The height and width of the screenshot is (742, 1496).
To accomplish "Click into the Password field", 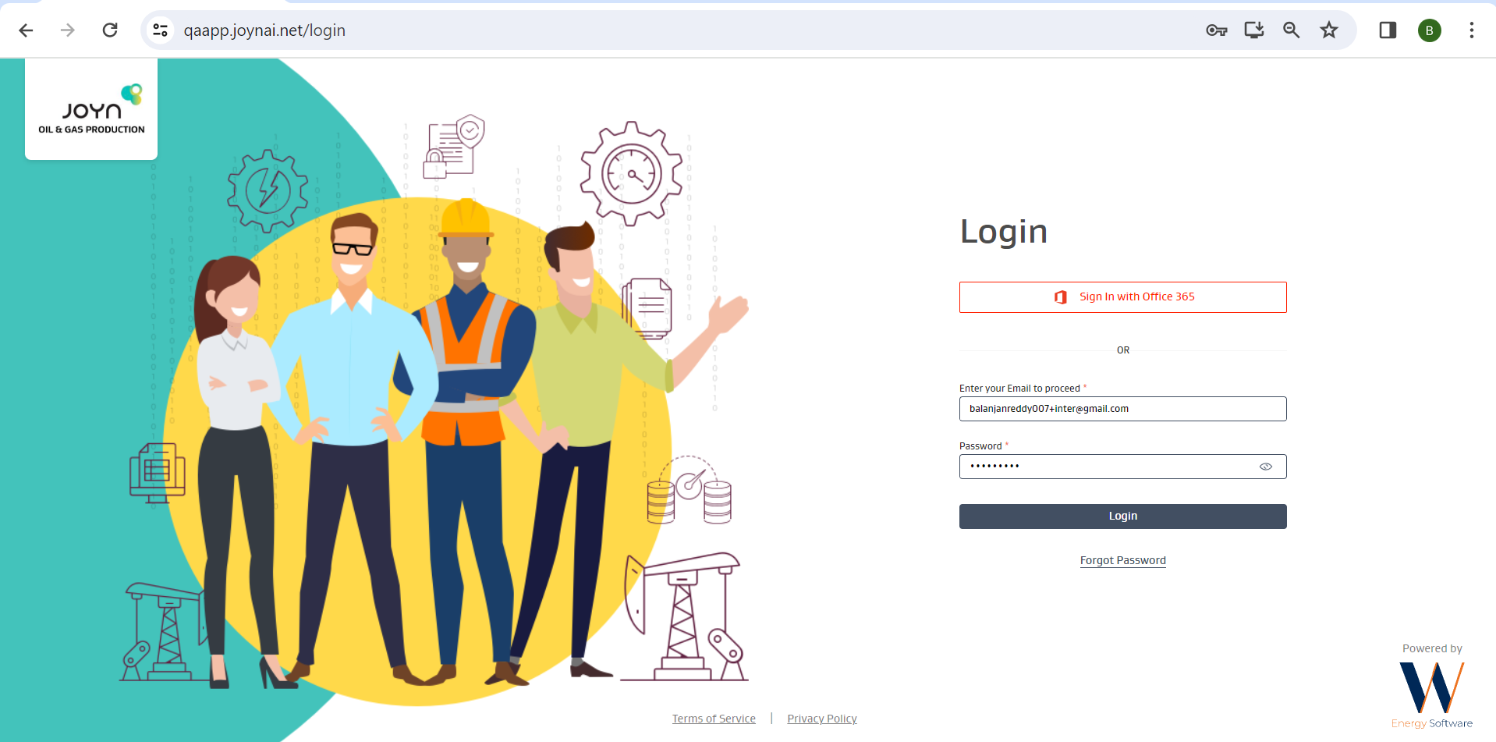I will click(1108, 467).
